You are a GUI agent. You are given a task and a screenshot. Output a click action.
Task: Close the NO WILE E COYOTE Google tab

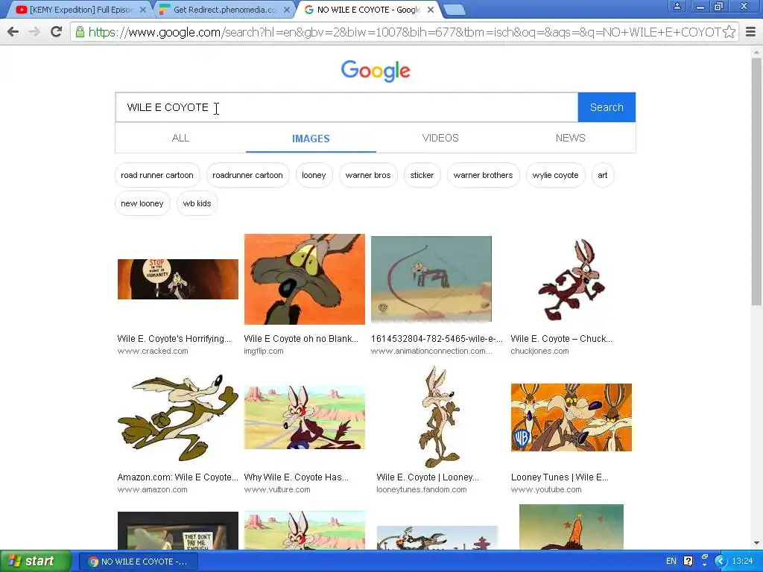click(431, 10)
